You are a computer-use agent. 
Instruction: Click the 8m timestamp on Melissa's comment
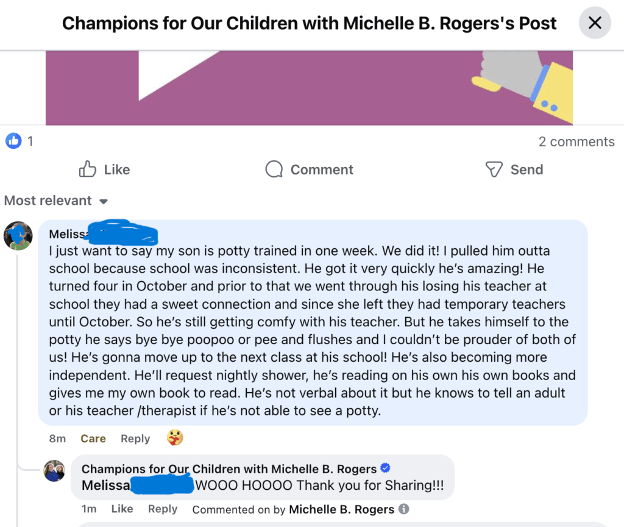tap(57, 439)
